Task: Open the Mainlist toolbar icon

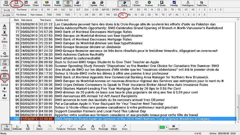Action: (x=58, y=4)
